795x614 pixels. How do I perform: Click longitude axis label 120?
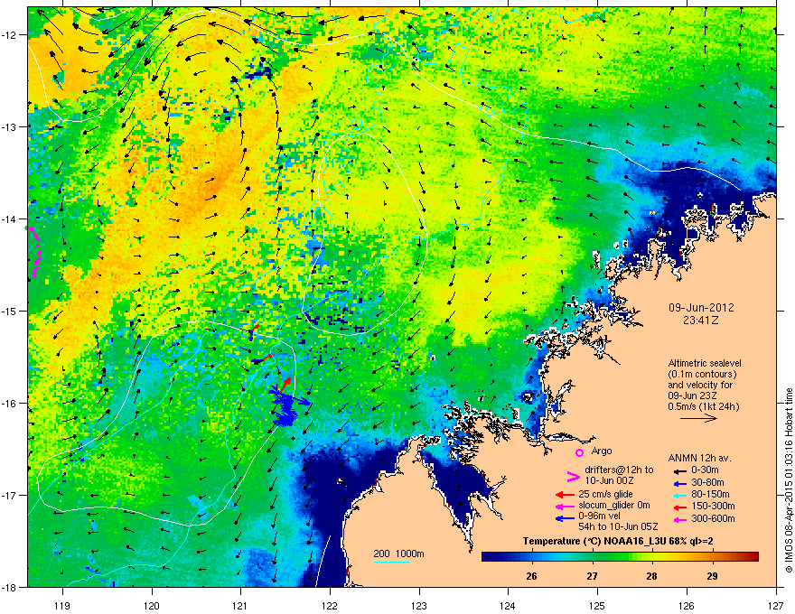pos(152,605)
